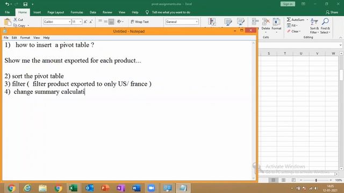
Task: Click the Copy button in Excel's ribbon
Action: pyautogui.click(x=19, y=26)
